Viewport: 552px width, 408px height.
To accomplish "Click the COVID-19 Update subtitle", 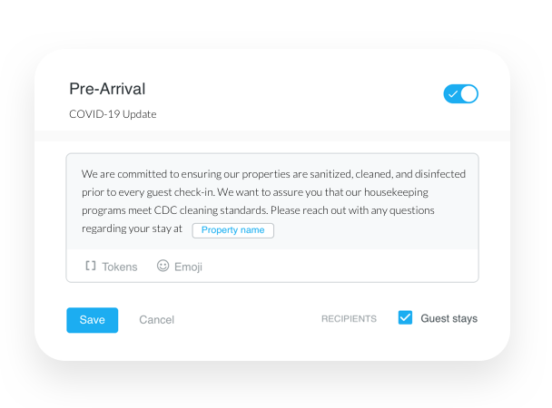I will 113,114.
